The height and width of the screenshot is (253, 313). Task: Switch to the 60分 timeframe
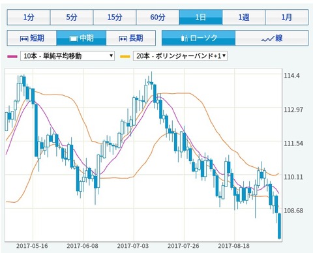point(158,17)
